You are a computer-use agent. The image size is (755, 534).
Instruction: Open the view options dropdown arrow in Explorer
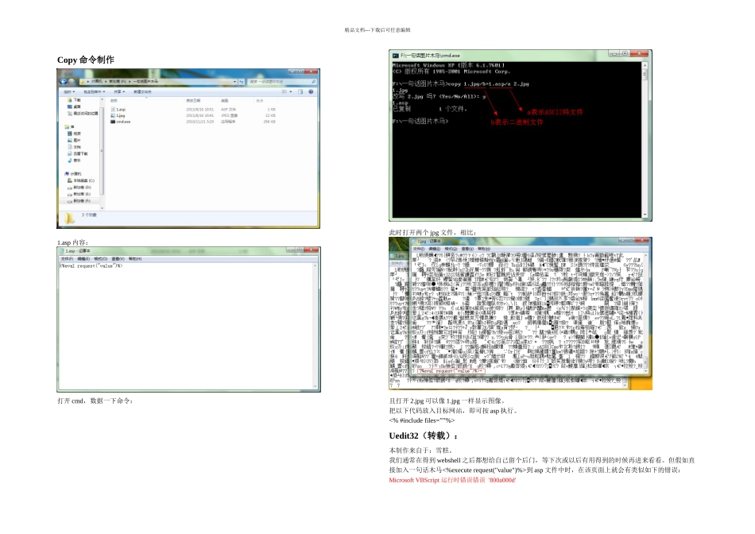click(x=290, y=91)
